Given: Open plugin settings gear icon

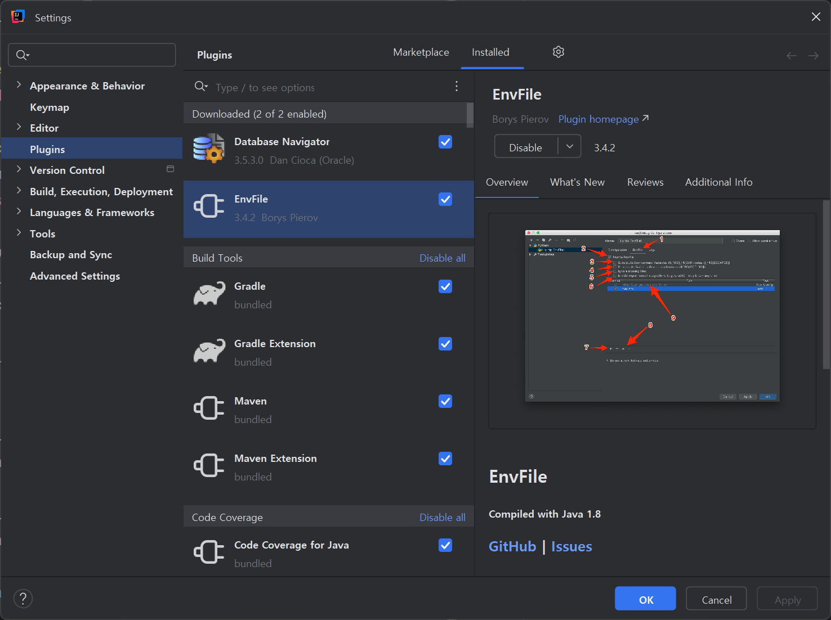Looking at the screenshot, I should 559,52.
